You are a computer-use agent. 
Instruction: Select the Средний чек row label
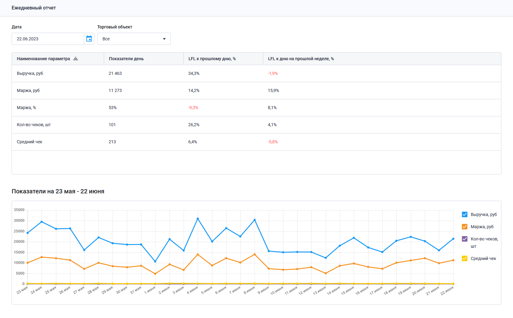click(x=29, y=142)
